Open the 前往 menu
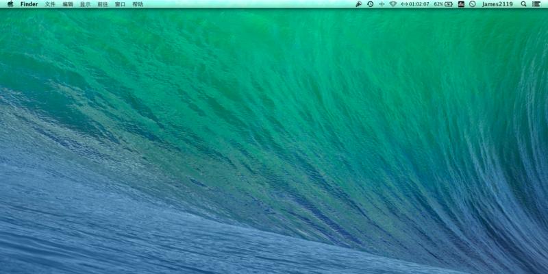 click(103, 4)
